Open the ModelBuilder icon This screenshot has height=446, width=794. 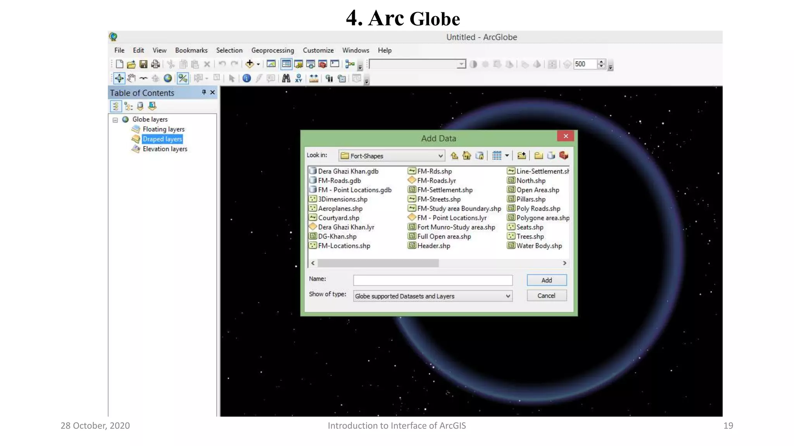point(350,64)
